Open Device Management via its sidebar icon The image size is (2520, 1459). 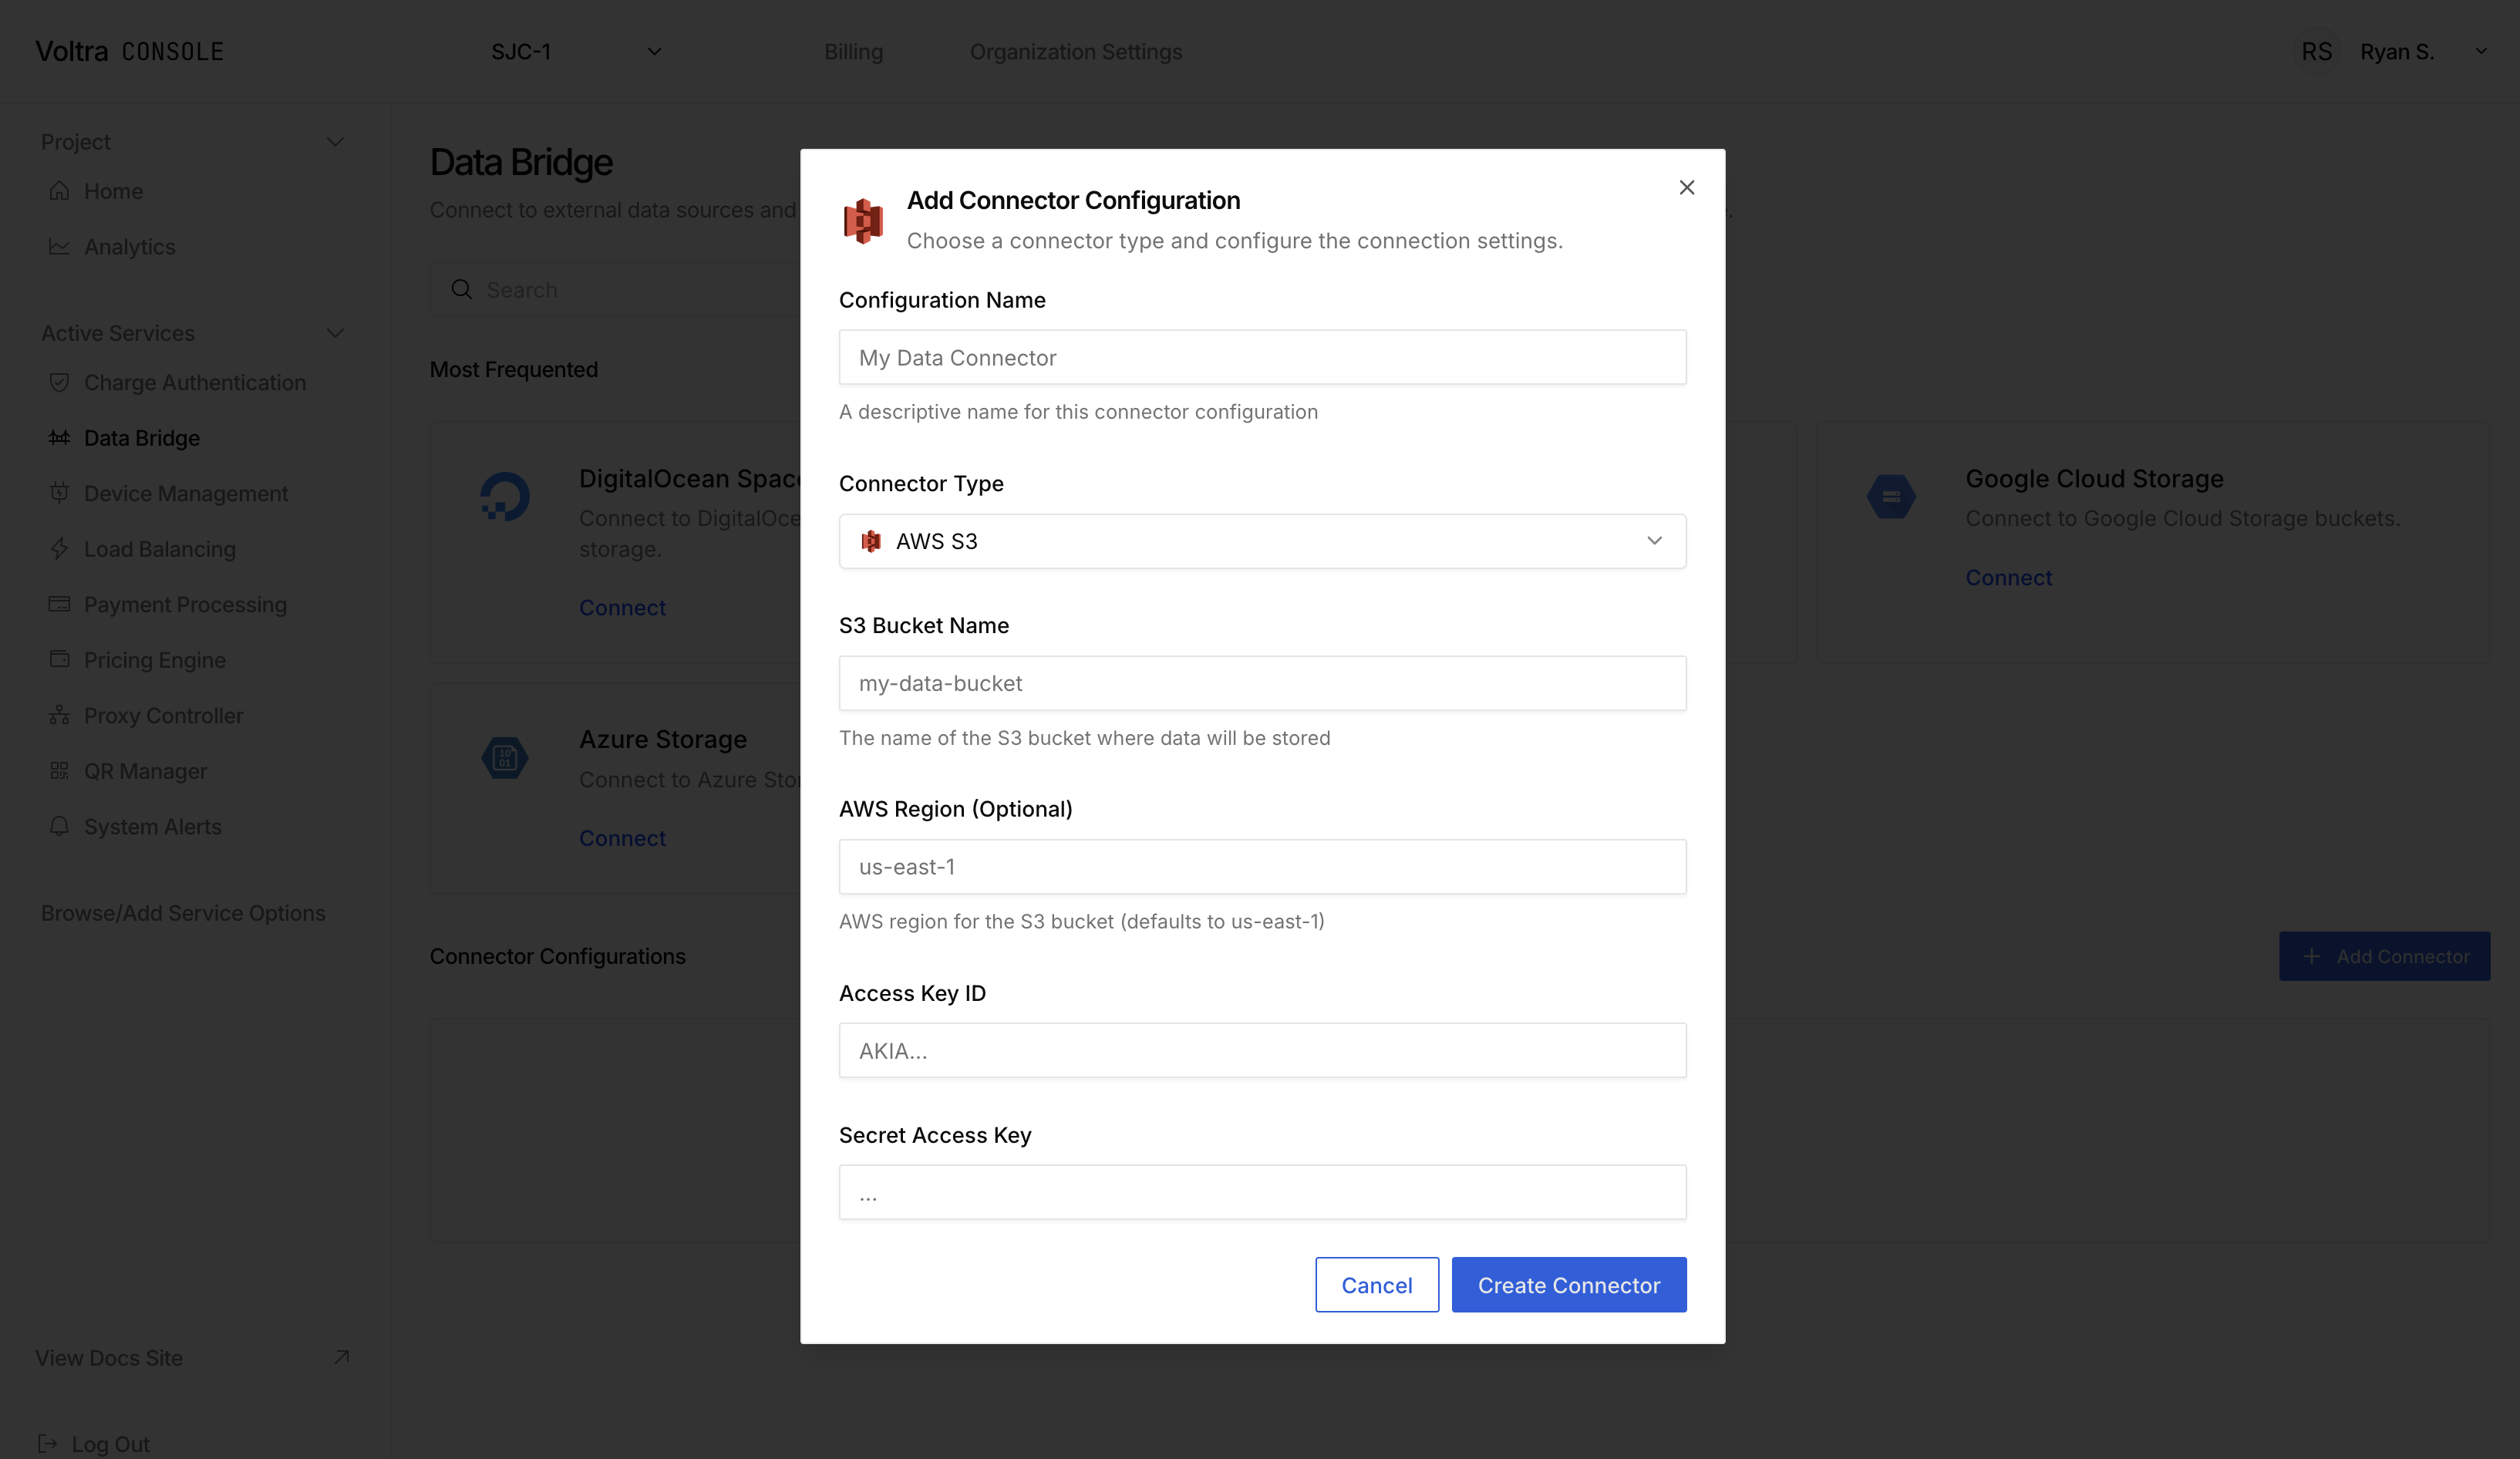point(59,493)
